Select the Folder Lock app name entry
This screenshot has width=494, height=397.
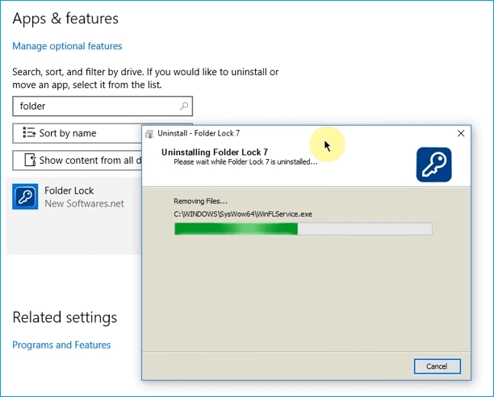[x=69, y=190]
